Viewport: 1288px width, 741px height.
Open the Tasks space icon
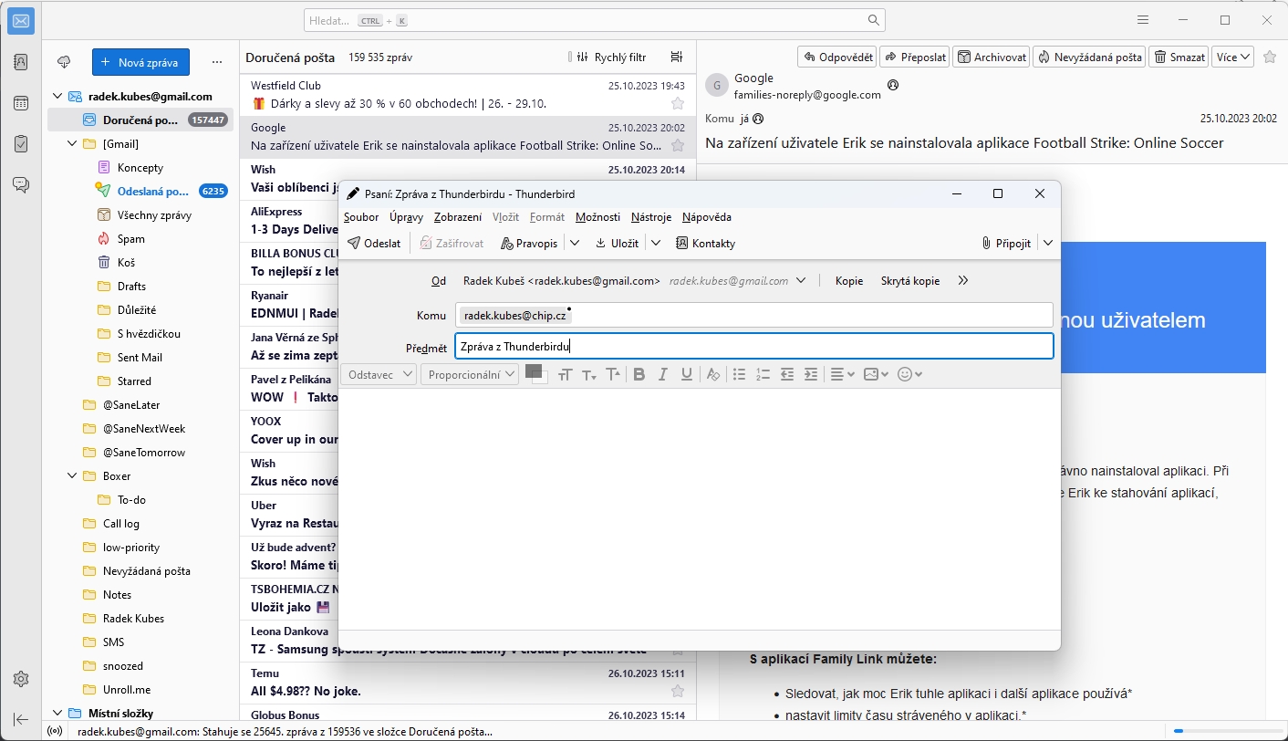click(x=20, y=144)
